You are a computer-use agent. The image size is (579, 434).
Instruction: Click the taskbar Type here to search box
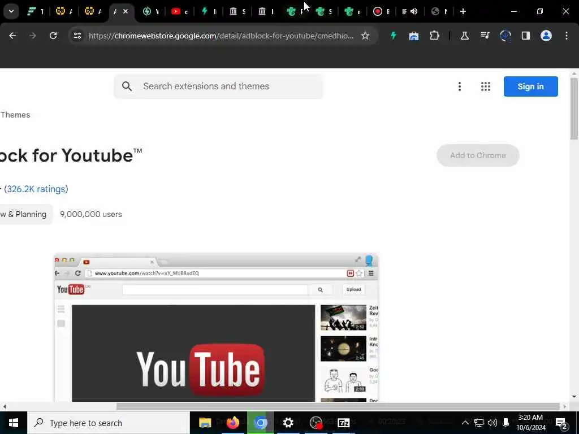coord(109,423)
